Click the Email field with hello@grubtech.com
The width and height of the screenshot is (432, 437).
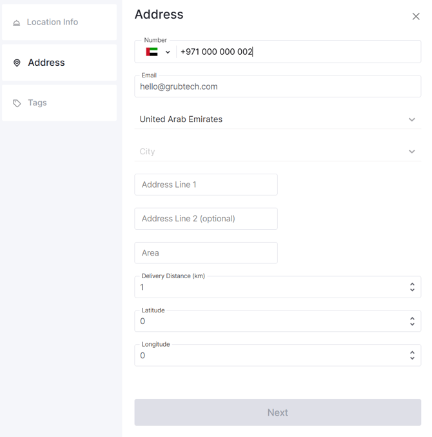277,86
